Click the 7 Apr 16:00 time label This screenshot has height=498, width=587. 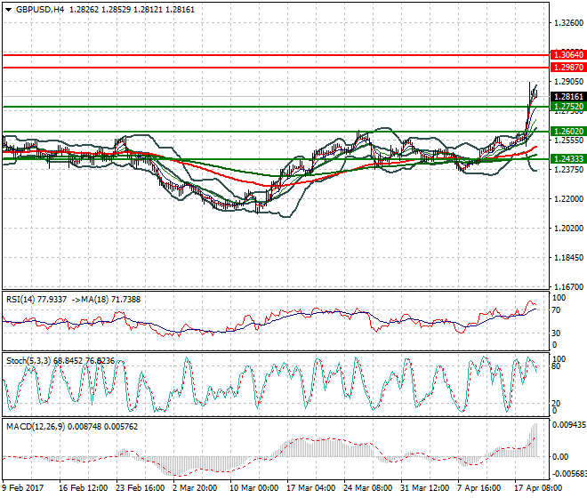479,488
